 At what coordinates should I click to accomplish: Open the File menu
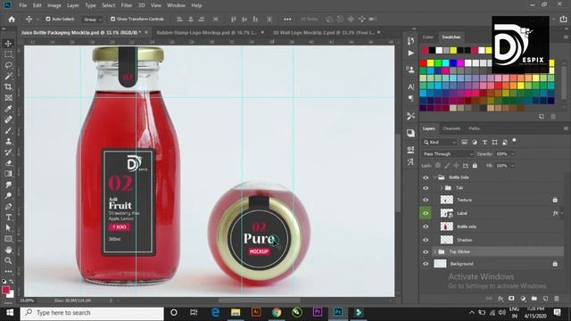[22, 5]
